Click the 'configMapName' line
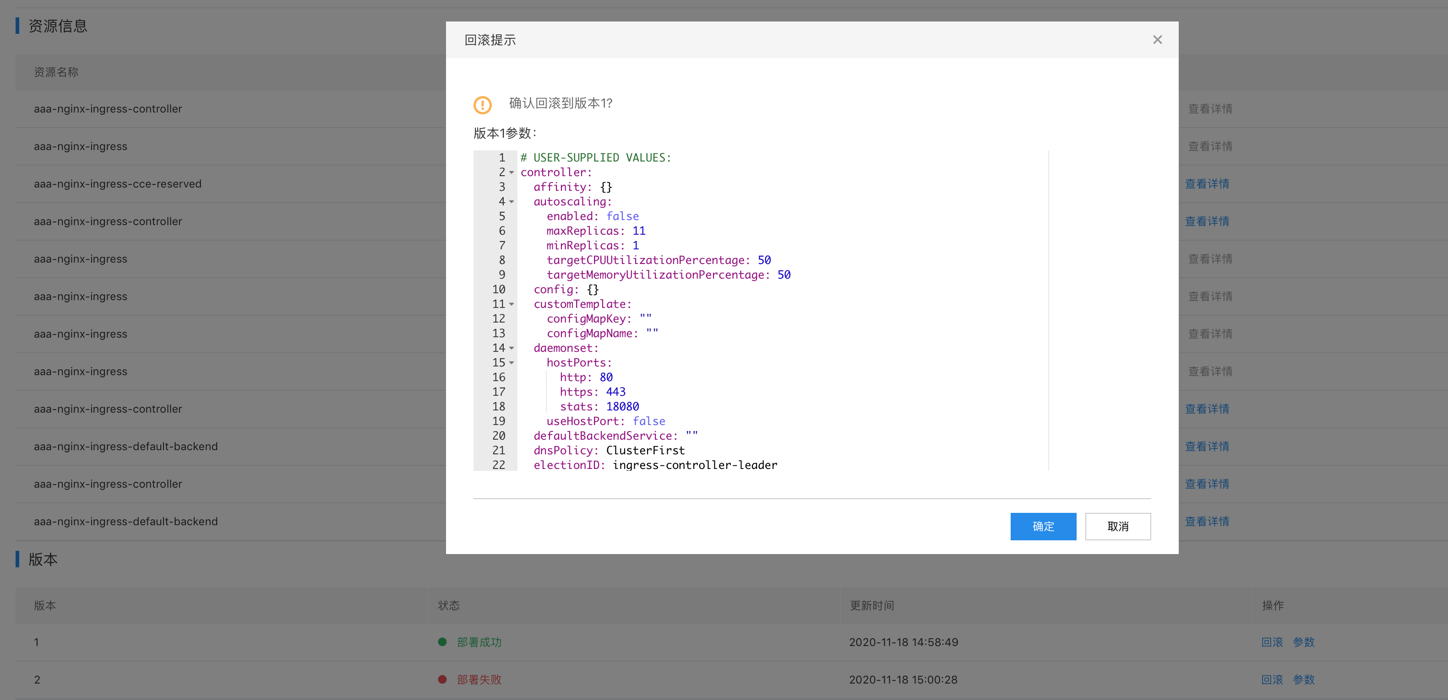 pyautogui.click(x=603, y=333)
